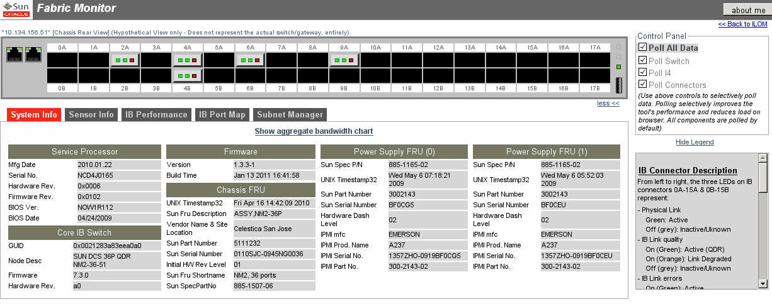Switch to the Sensor Info tab
772x304 pixels.
click(x=91, y=114)
